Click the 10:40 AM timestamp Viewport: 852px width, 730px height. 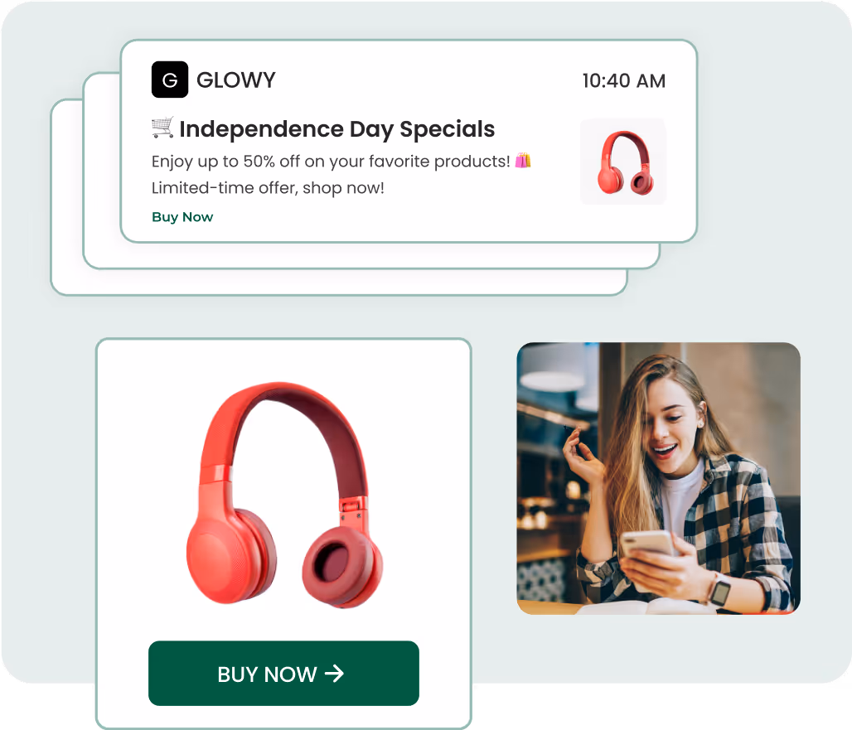624,81
